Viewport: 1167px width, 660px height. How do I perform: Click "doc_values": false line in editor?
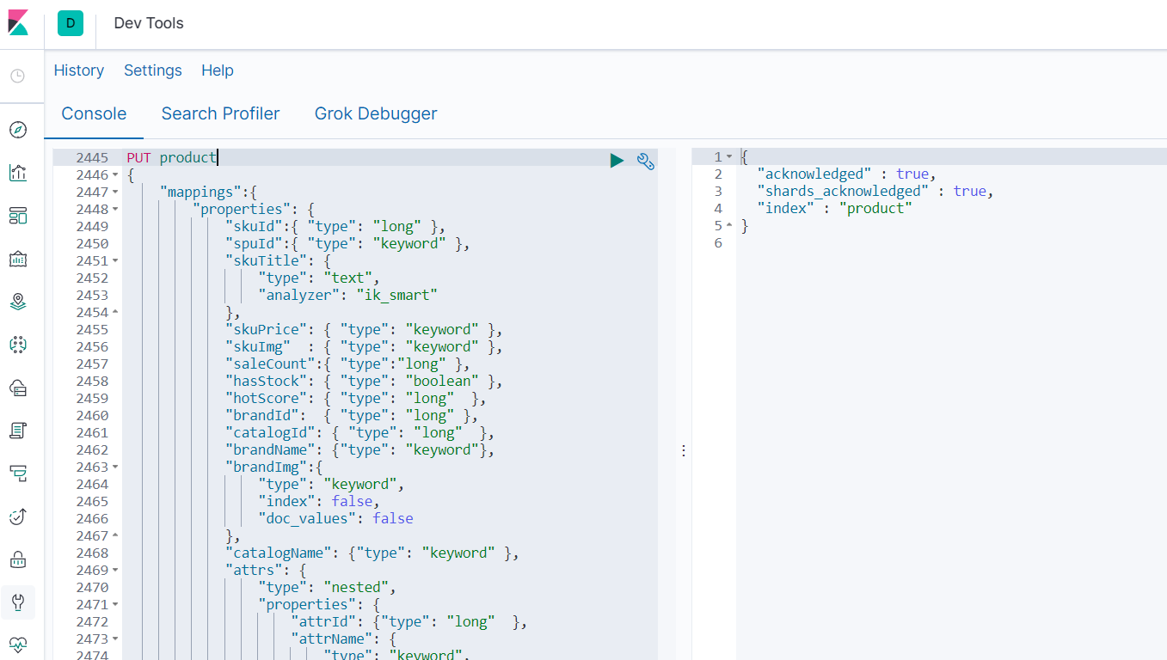[x=336, y=518]
